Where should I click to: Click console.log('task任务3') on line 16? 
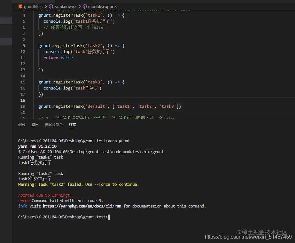click(x=73, y=88)
